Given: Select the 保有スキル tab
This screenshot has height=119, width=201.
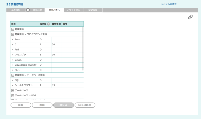Looking at the screenshot, I should tap(54, 10).
